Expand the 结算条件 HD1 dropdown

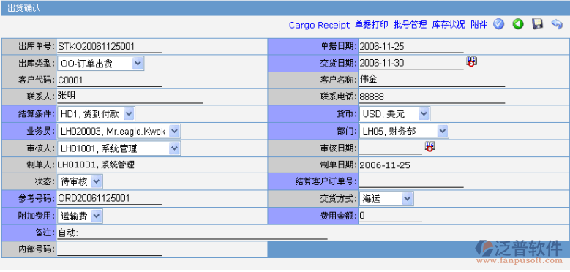(x=96, y=114)
